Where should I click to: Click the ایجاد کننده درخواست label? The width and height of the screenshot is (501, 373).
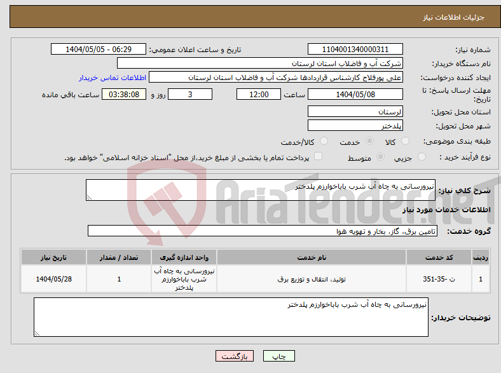click(456, 78)
